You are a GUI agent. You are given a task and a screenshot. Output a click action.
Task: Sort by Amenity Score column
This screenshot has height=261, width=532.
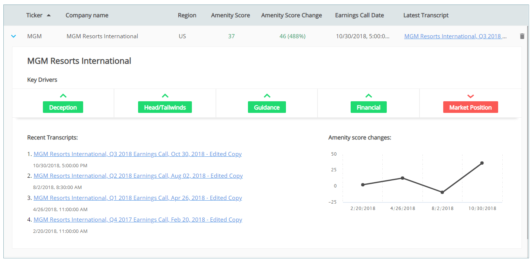(231, 15)
